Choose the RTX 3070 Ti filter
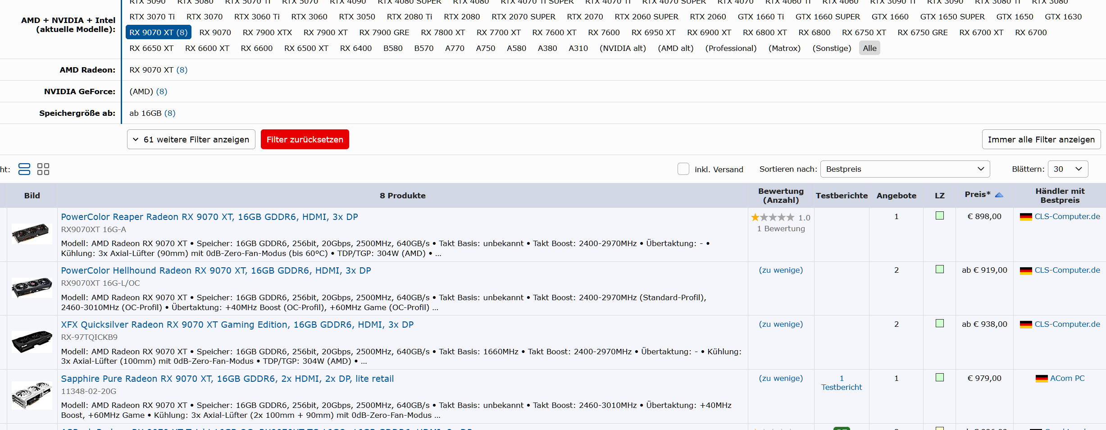 pyautogui.click(x=152, y=17)
